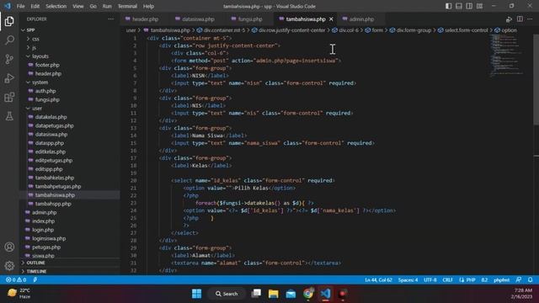This screenshot has width=539, height=303.
Task: Open Mail app from taskbar
Action: (x=291, y=294)
